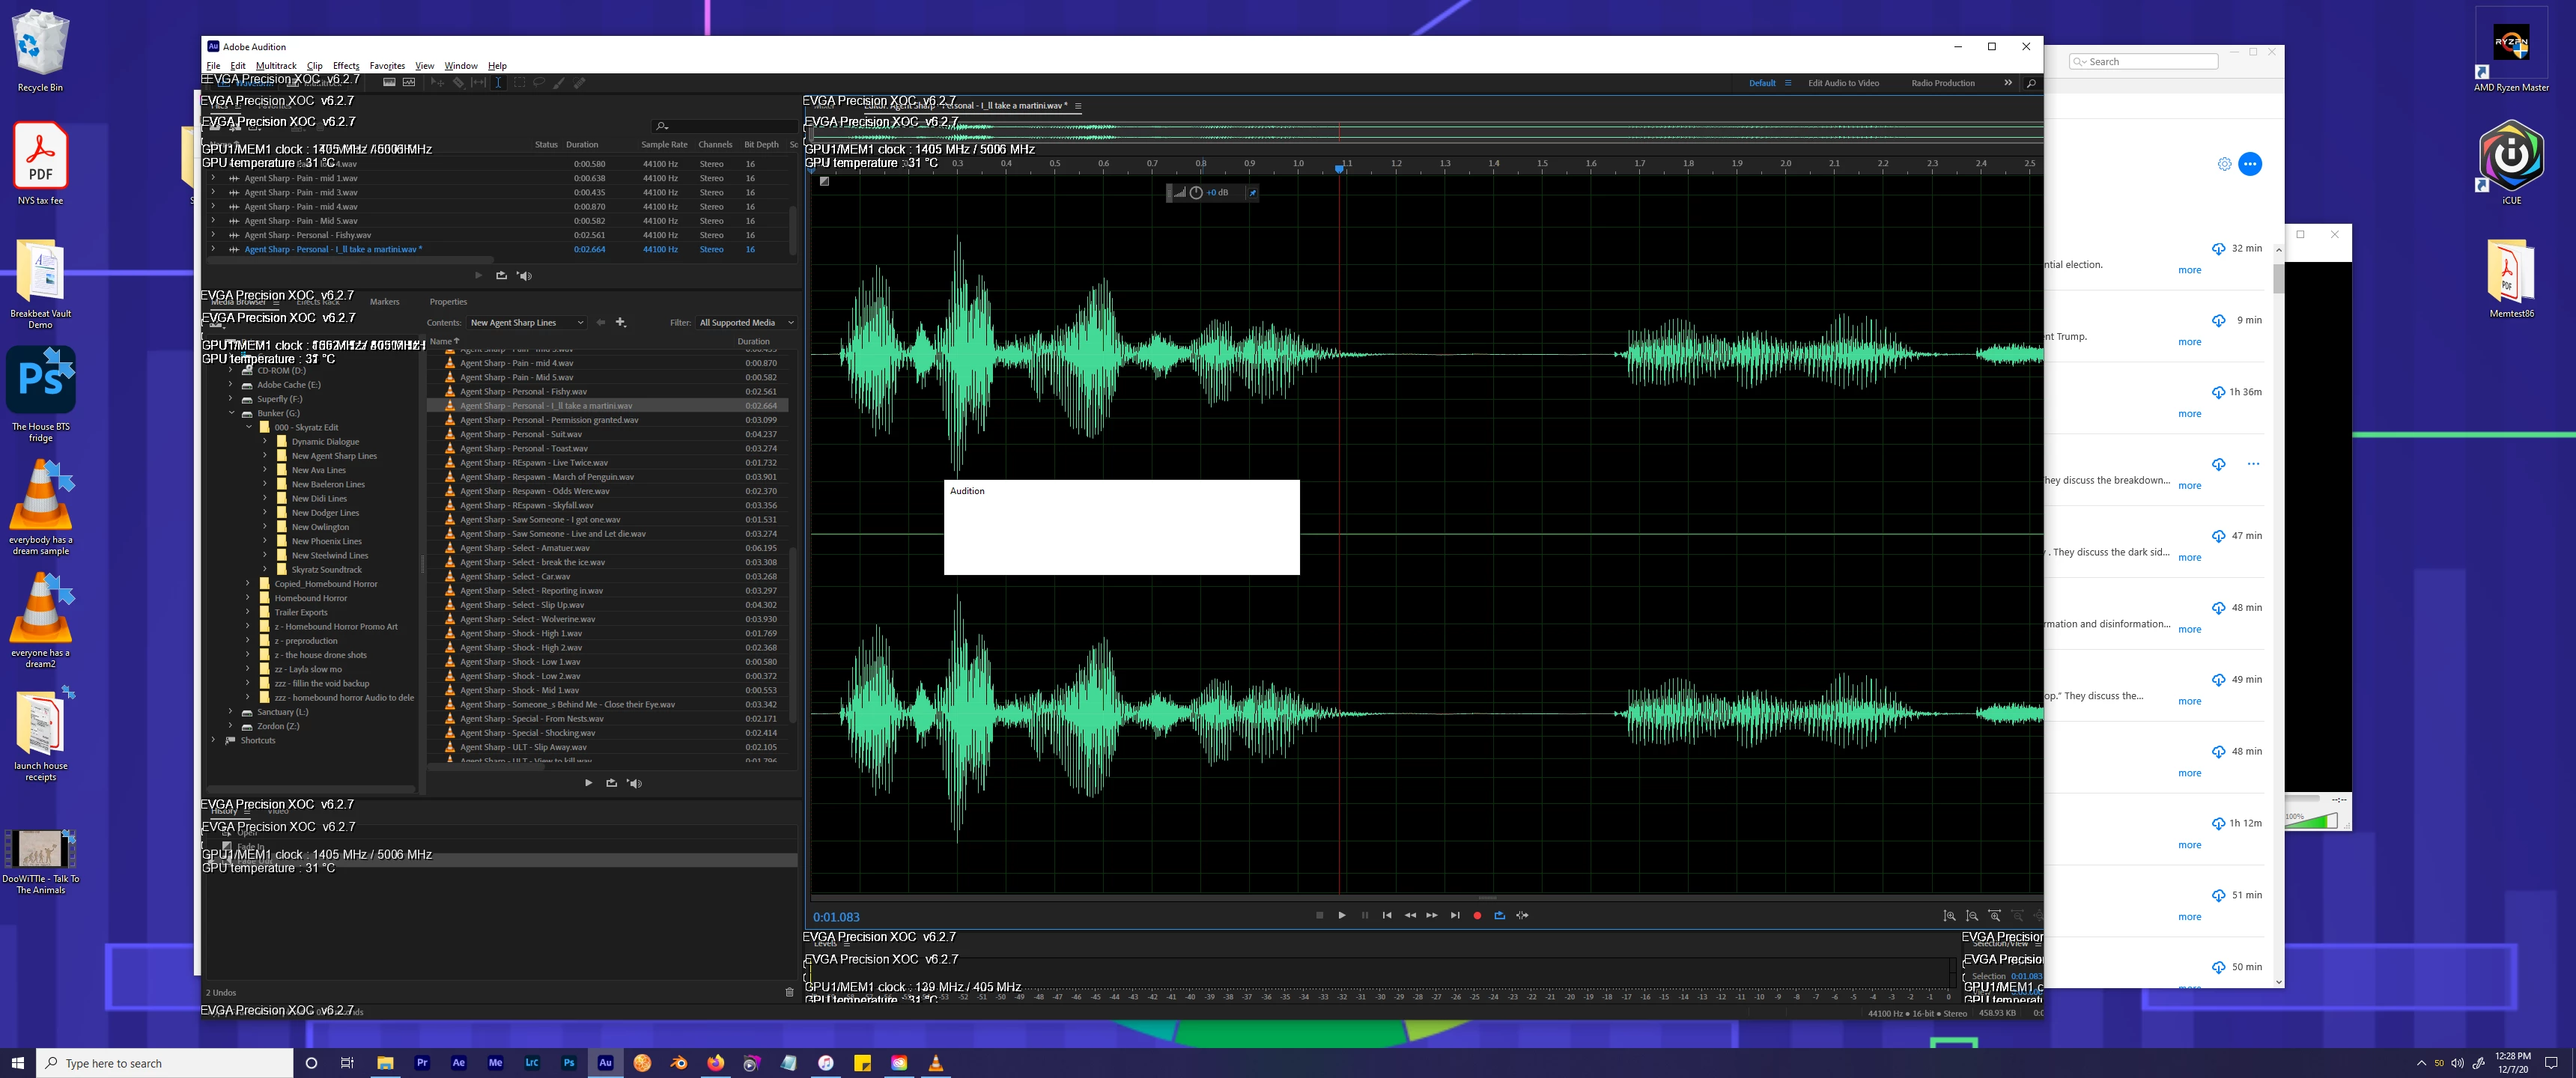Select the Edit Audio to Video workspace
The height and width of the screenshot is (1078, 2576).
point(1842,83)
